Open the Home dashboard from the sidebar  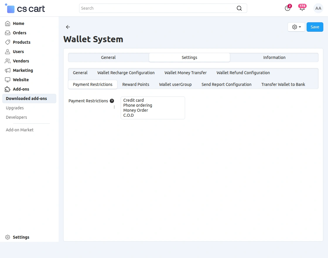(x=8, y=23)
